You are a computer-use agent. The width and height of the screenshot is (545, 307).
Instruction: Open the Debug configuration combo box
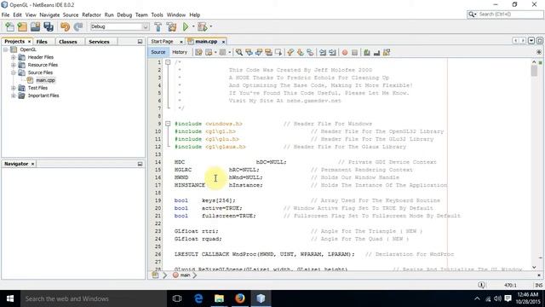pyautogui.click(x=119, y=26)
